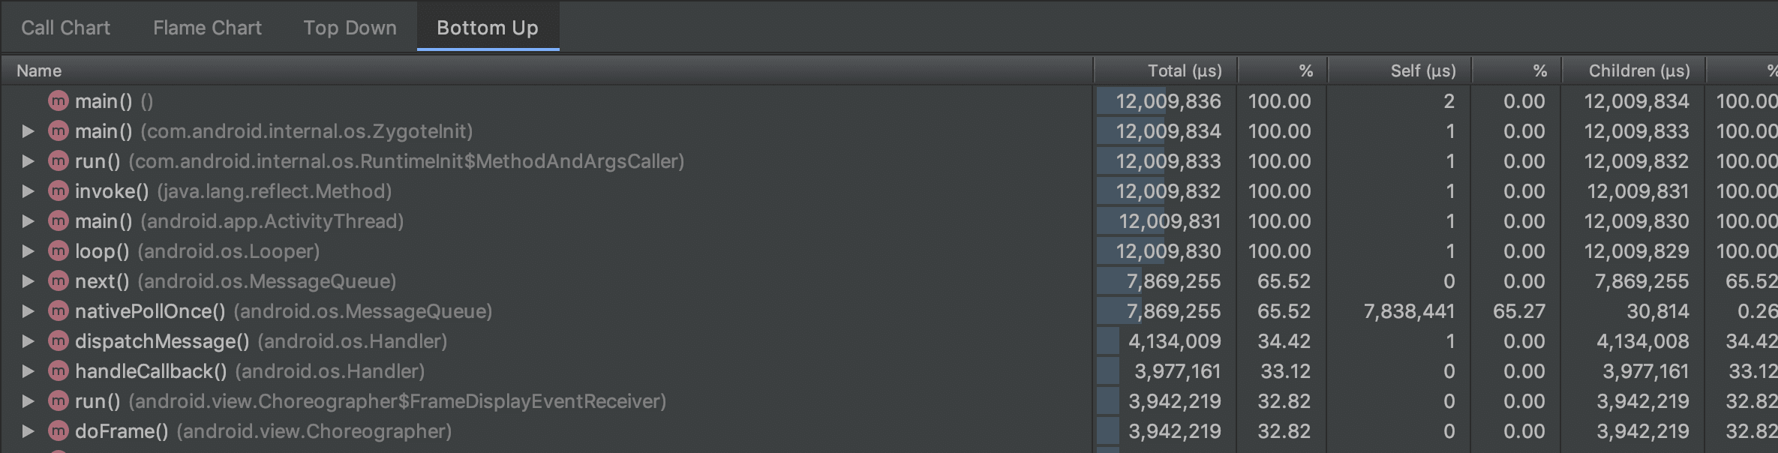Click the method icon beside dispatchMessage()

(x=59, y=341)
